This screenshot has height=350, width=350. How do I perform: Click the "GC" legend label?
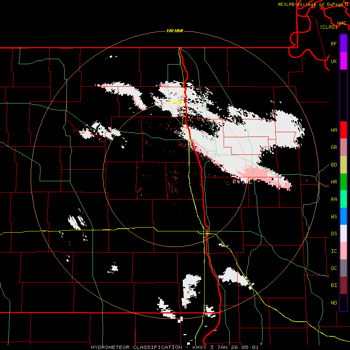(x=334, y=268)
